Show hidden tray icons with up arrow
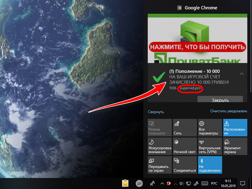 162,183
